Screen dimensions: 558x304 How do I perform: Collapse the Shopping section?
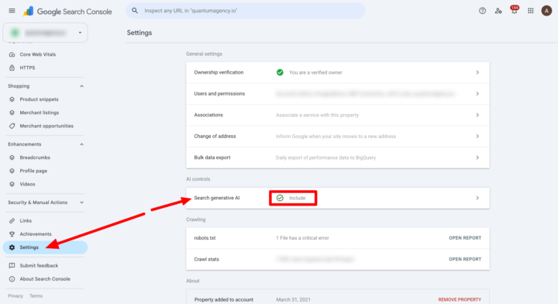tap(81, 86)
